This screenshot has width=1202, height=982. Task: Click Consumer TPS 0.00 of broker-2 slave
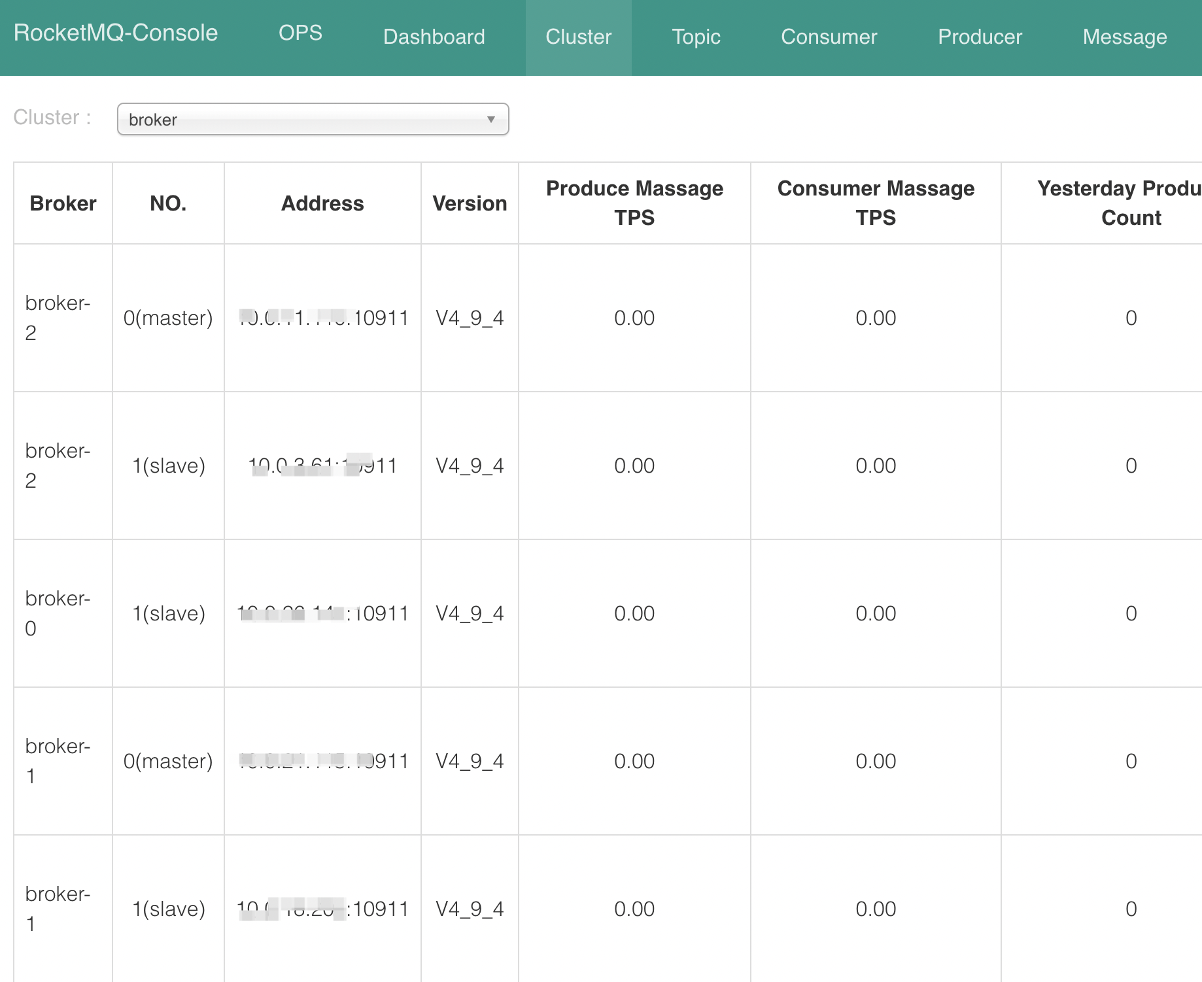(876, 466)
